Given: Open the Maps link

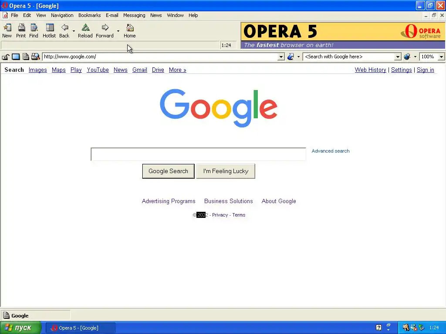Looking at the screenshot, I should point(59,70).
